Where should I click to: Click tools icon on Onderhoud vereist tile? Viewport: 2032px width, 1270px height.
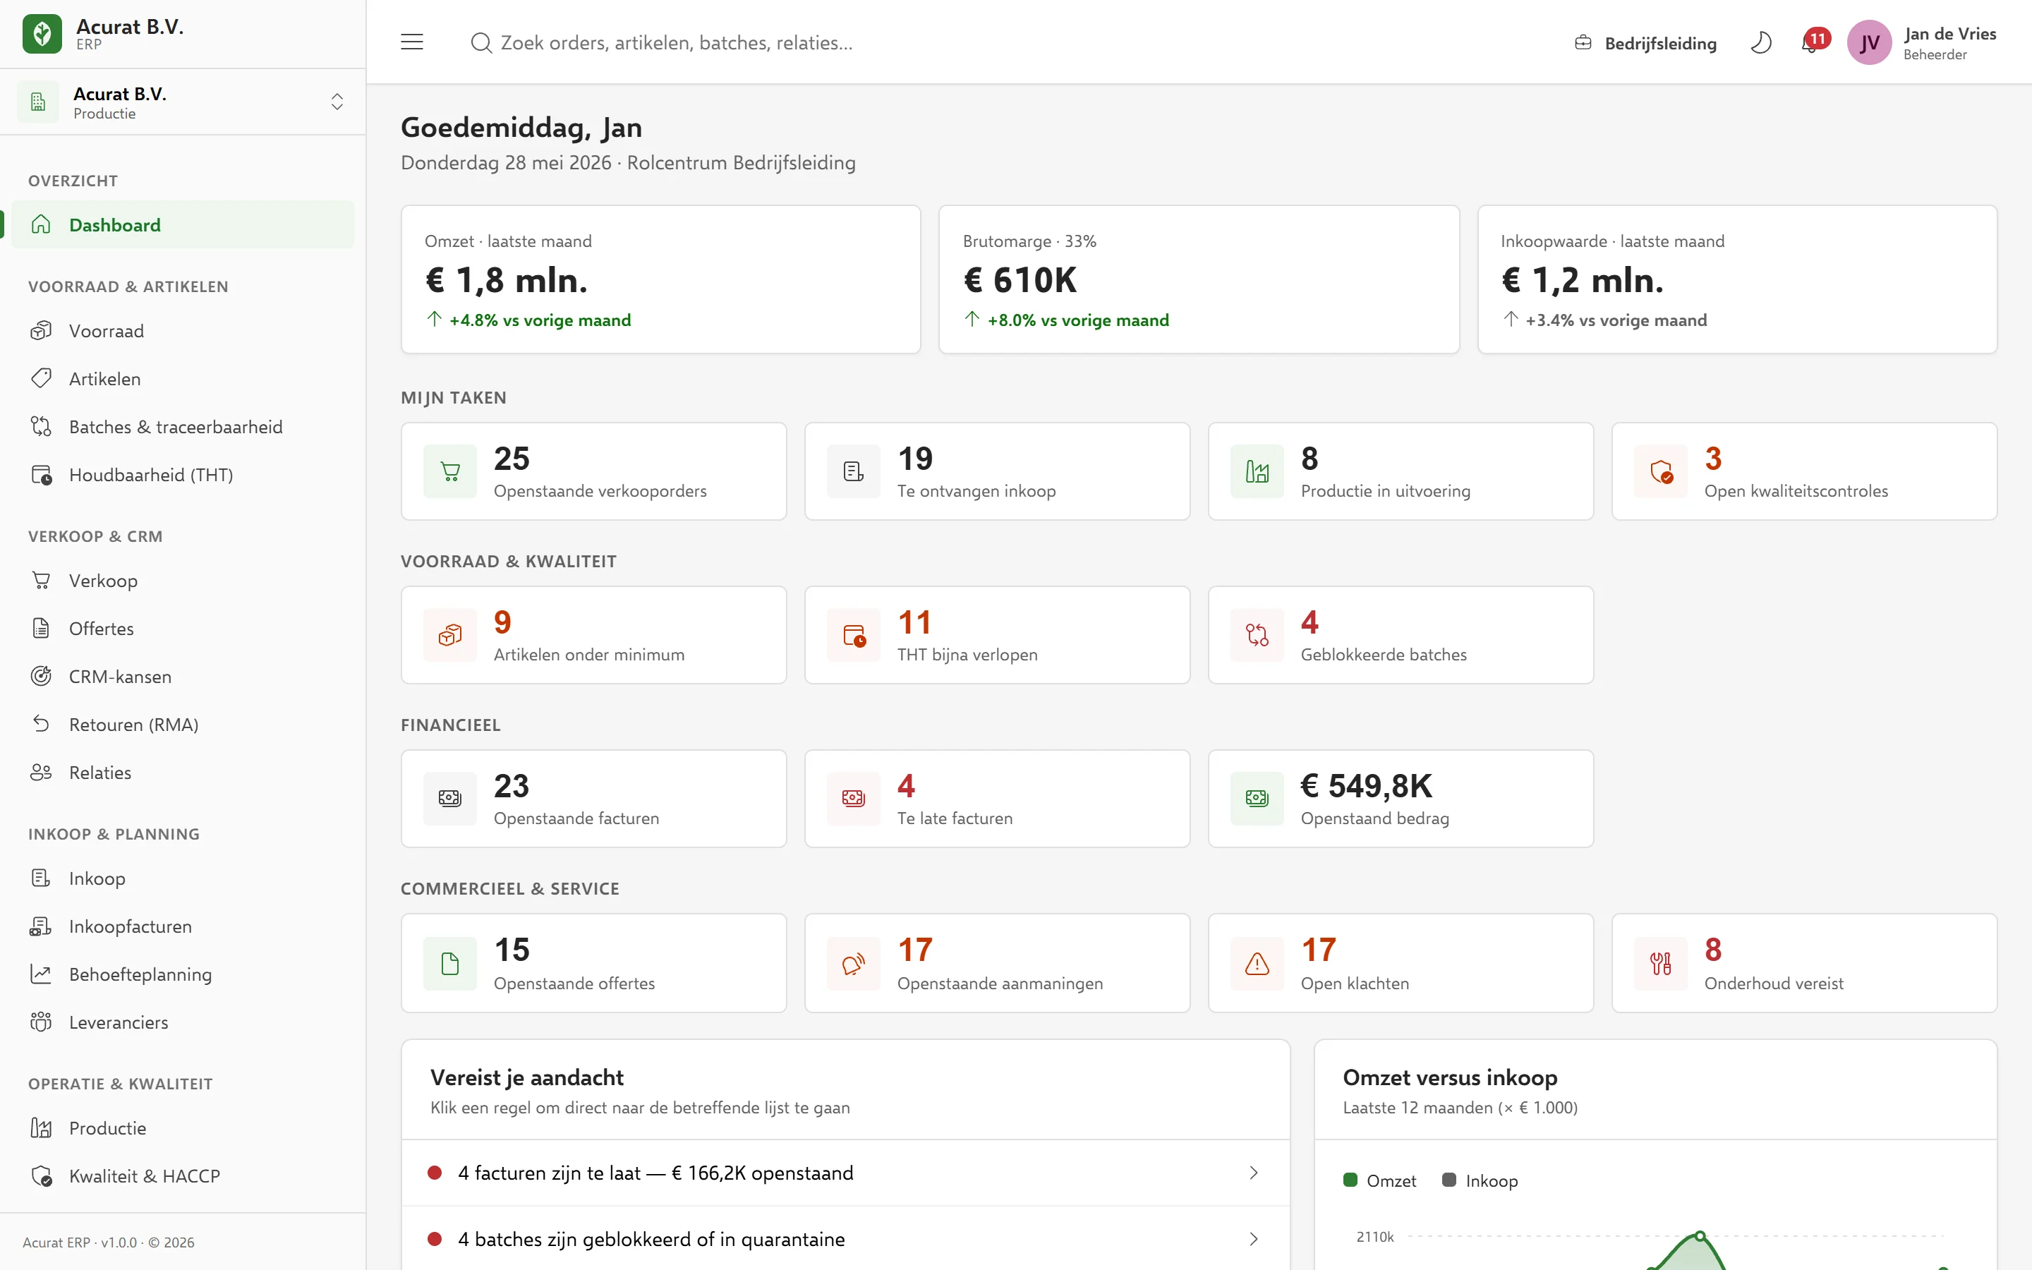pyautogui.click(x=1661, y=963)
